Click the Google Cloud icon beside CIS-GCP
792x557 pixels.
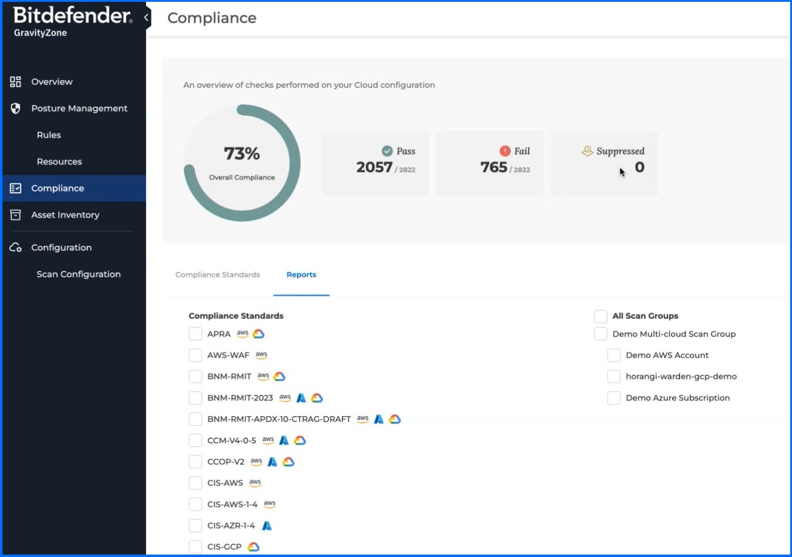(254, 547)
